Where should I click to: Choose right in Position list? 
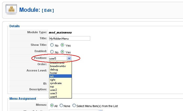(60, 80)
